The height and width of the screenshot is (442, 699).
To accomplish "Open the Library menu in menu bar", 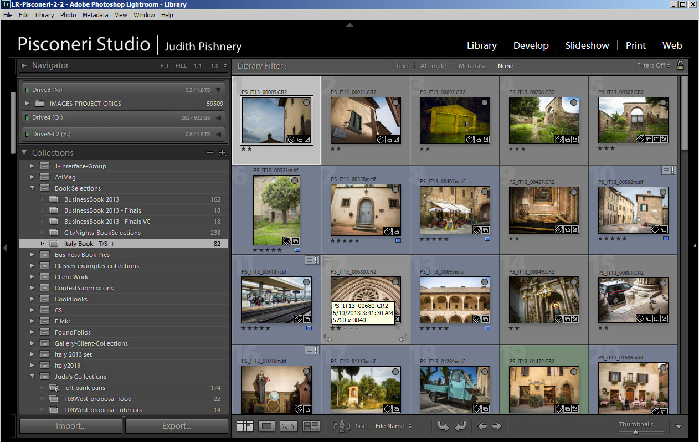I will [x=45, y=15].
